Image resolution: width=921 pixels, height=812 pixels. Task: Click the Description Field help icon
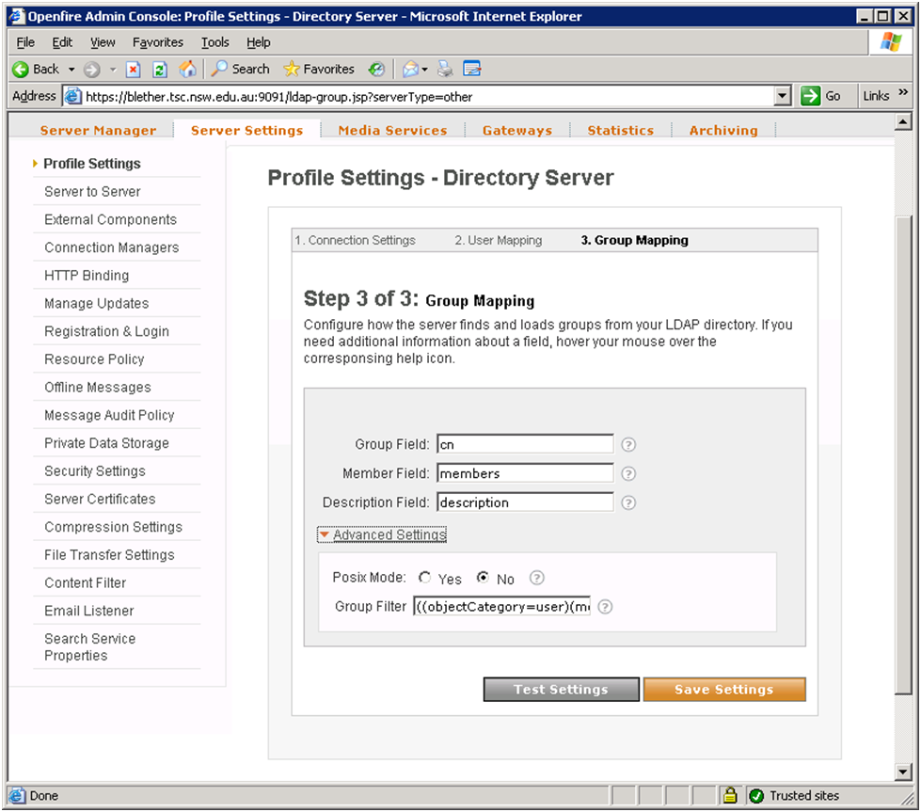click(628, 503)
